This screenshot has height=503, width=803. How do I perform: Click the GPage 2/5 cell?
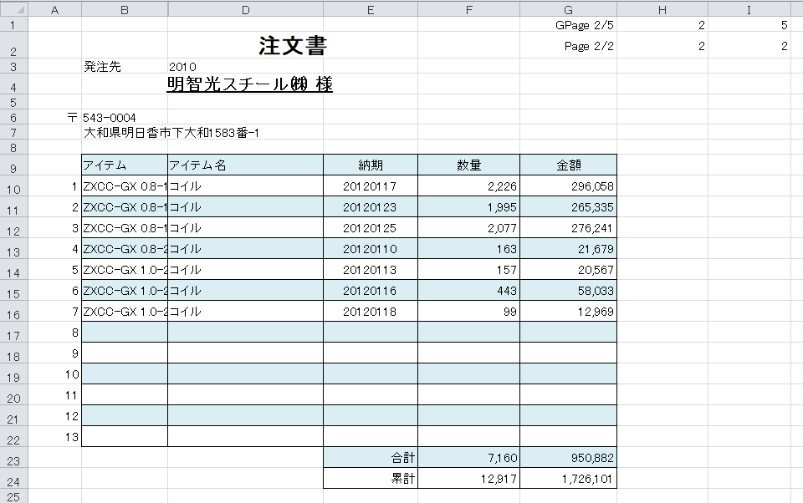(568, 24)
